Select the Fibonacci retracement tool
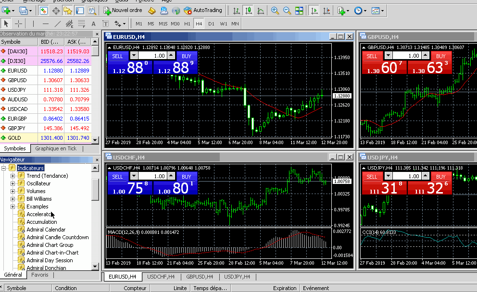This screenshot has width=477, height=292. 82,24
